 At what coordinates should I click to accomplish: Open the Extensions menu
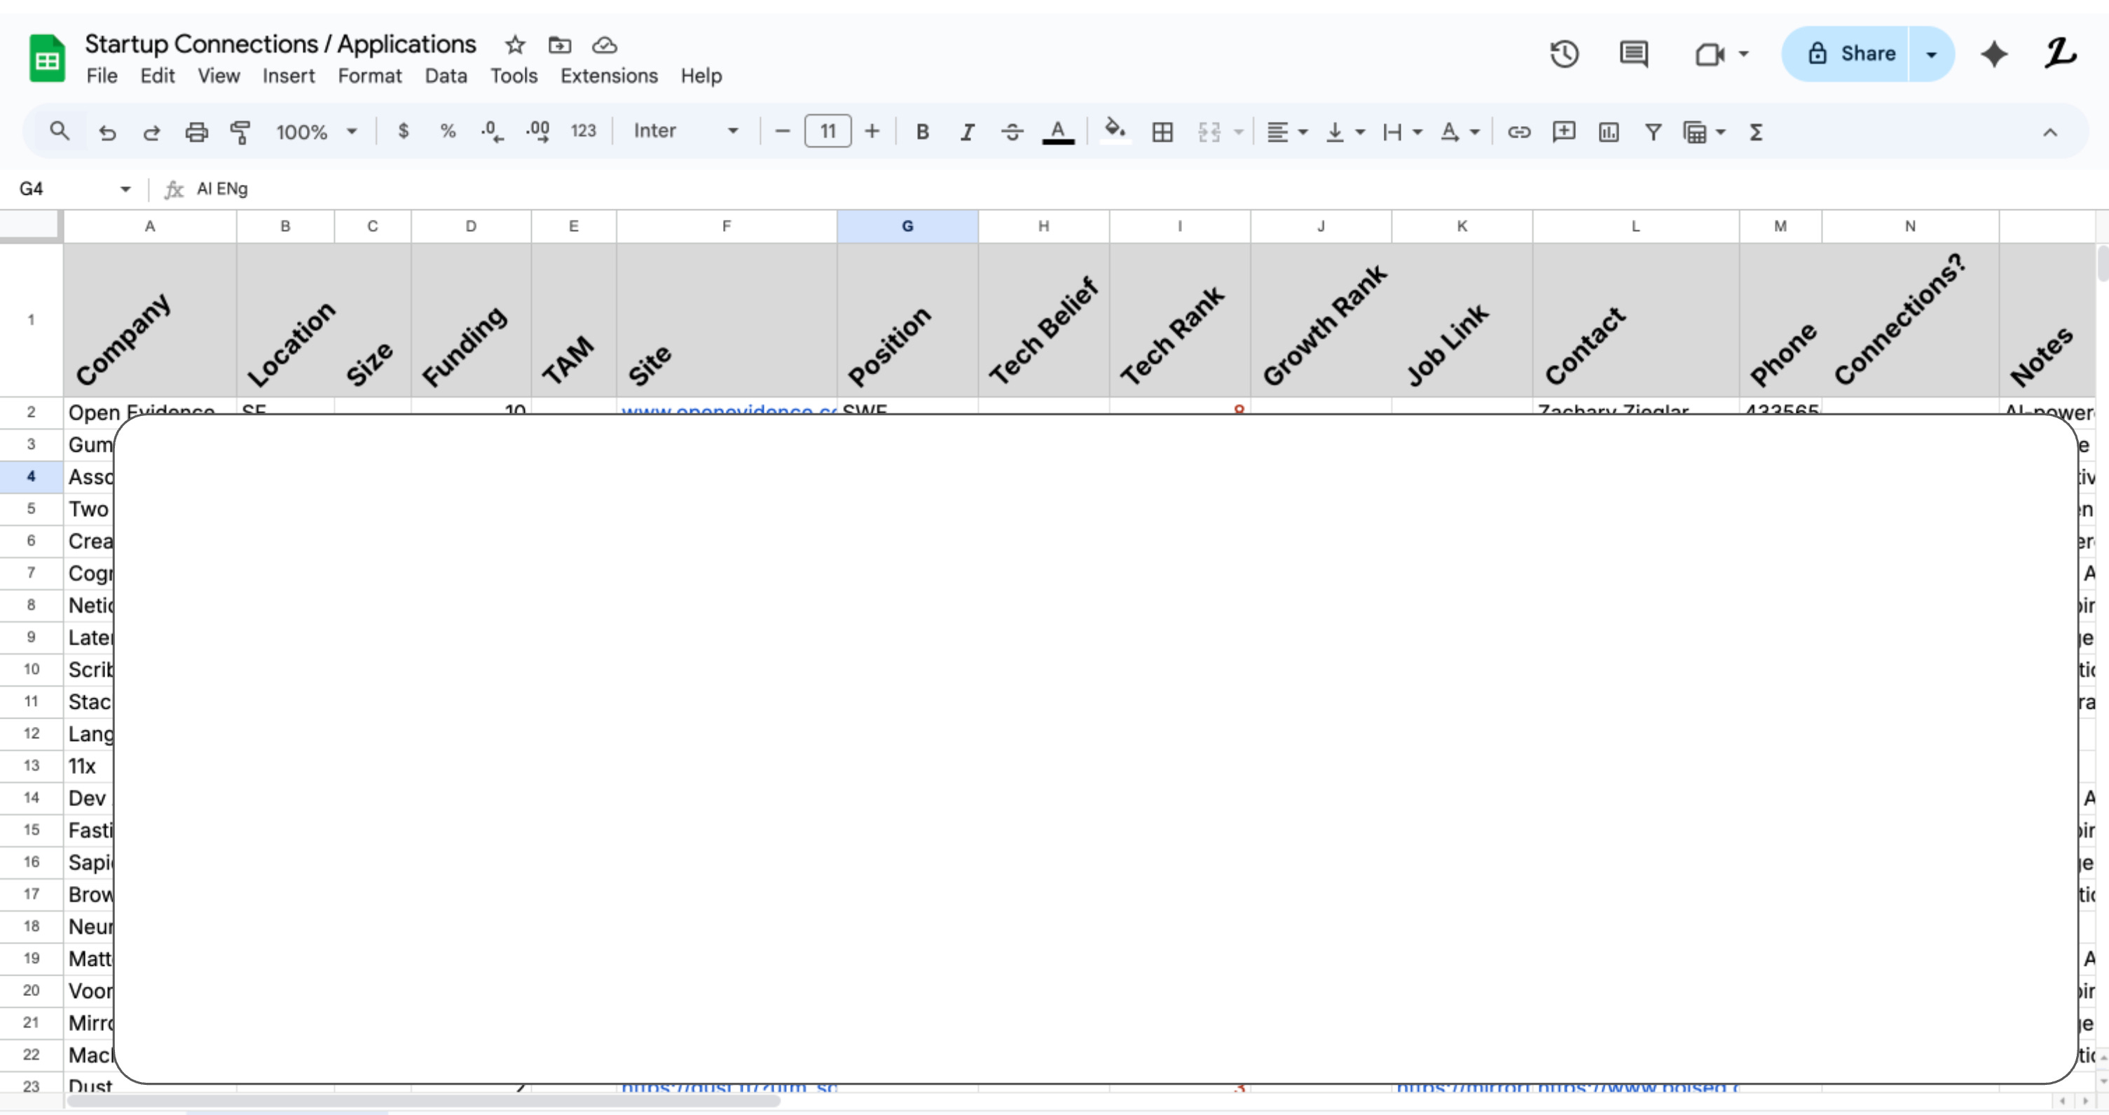click(608, 76)
